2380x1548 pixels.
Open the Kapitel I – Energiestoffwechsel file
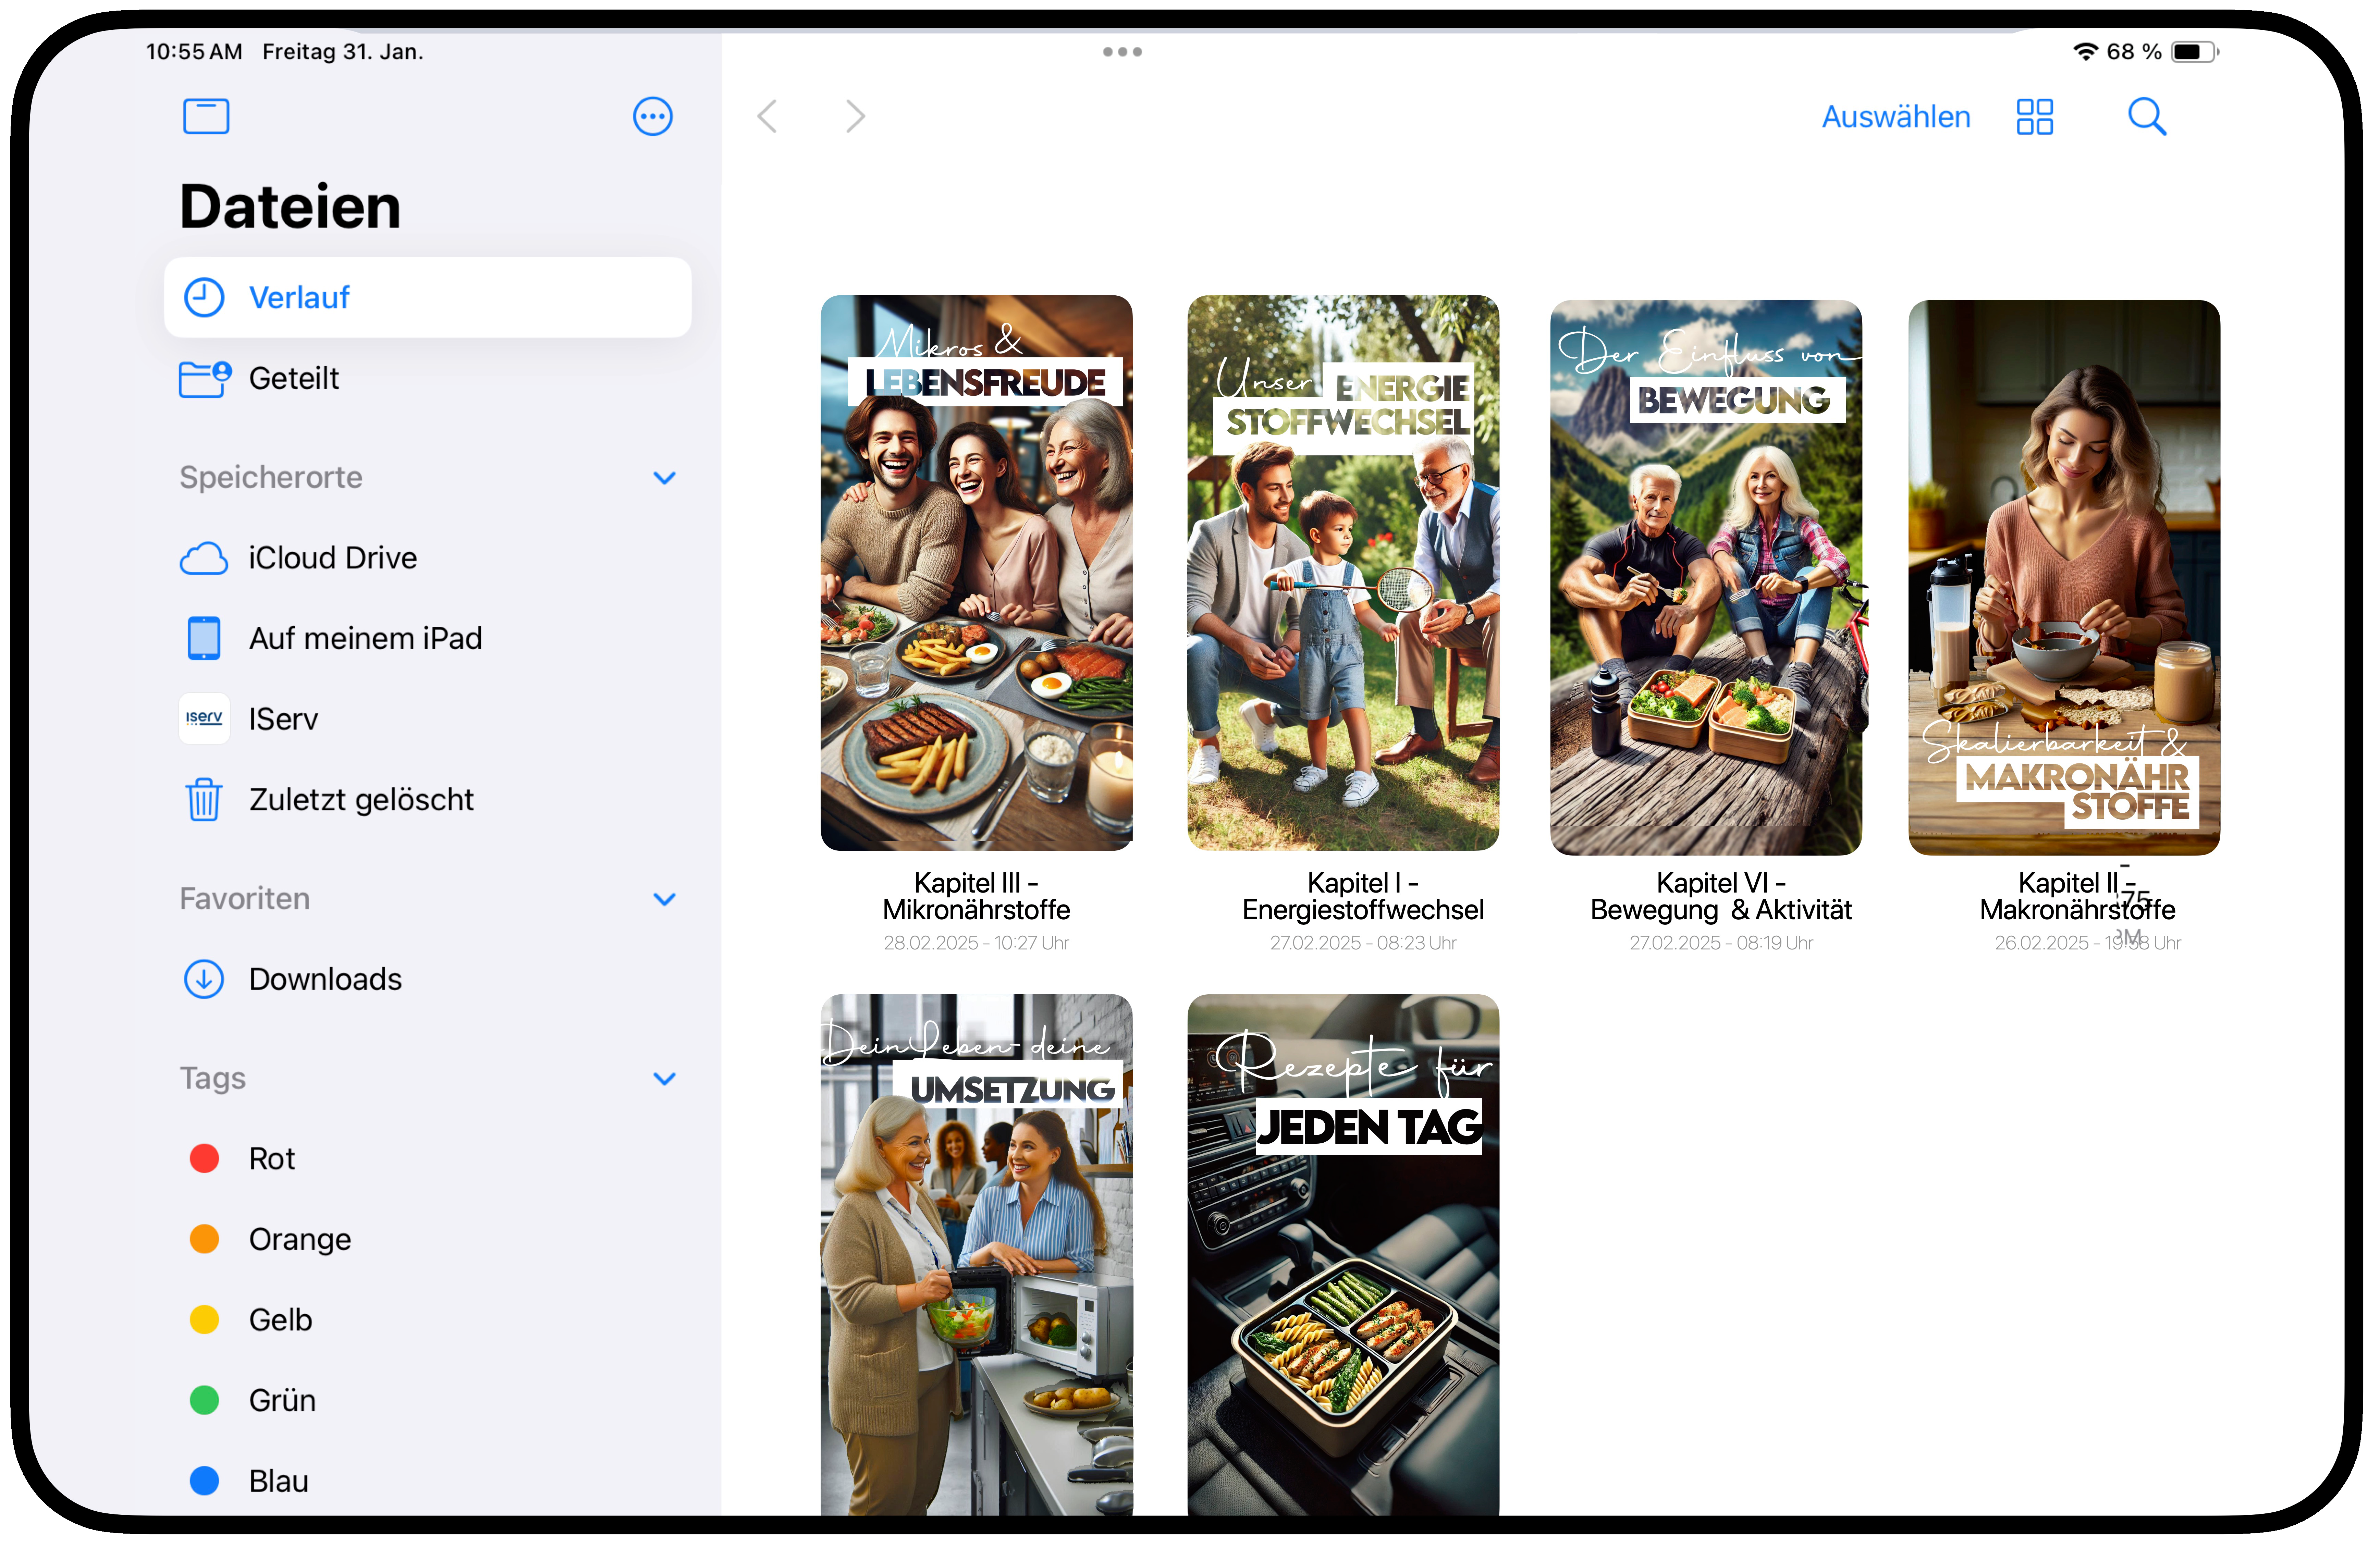pyautogui.click(x=1343, y=570)
